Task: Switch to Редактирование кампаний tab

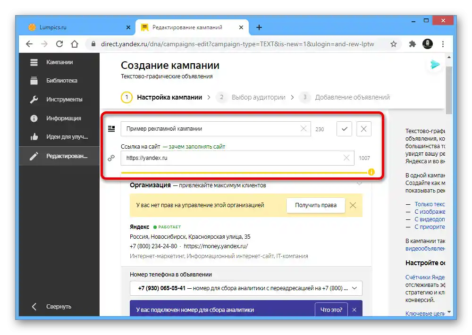Action: click(192, 27)
